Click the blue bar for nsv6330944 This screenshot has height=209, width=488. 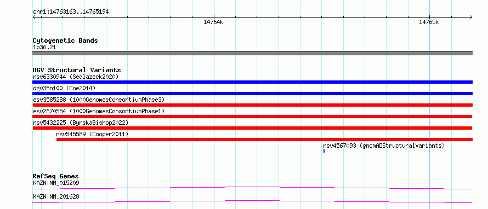(252, 82)
